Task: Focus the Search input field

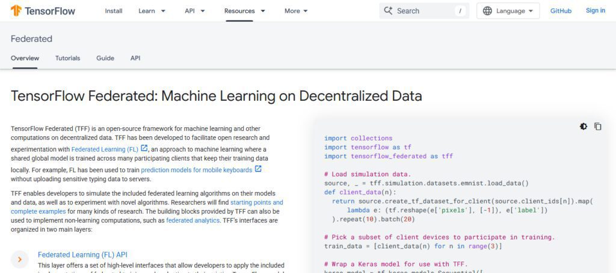Action: [424, 11]
